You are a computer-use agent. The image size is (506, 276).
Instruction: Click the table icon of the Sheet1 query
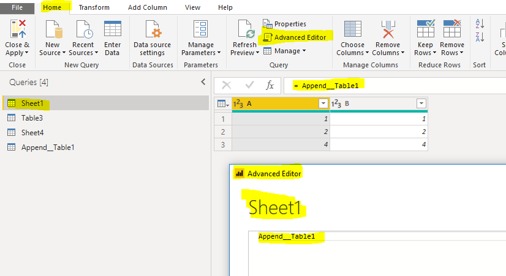[11, 103]
